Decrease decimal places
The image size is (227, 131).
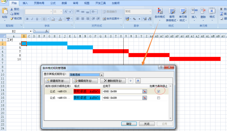pyautogui.click(x=150, y=19)
